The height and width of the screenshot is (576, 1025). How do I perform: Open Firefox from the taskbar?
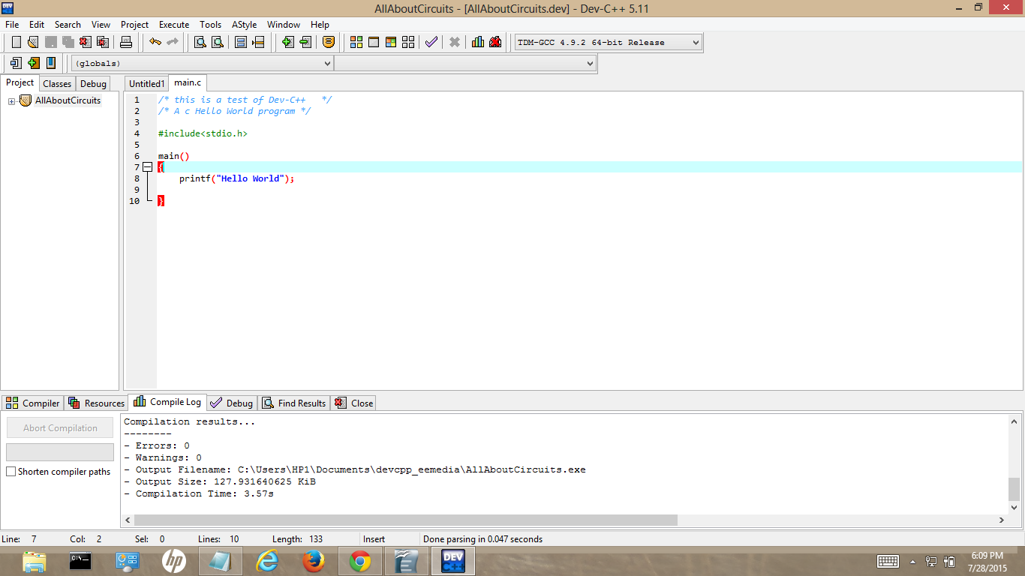click(x=313, y=560)
